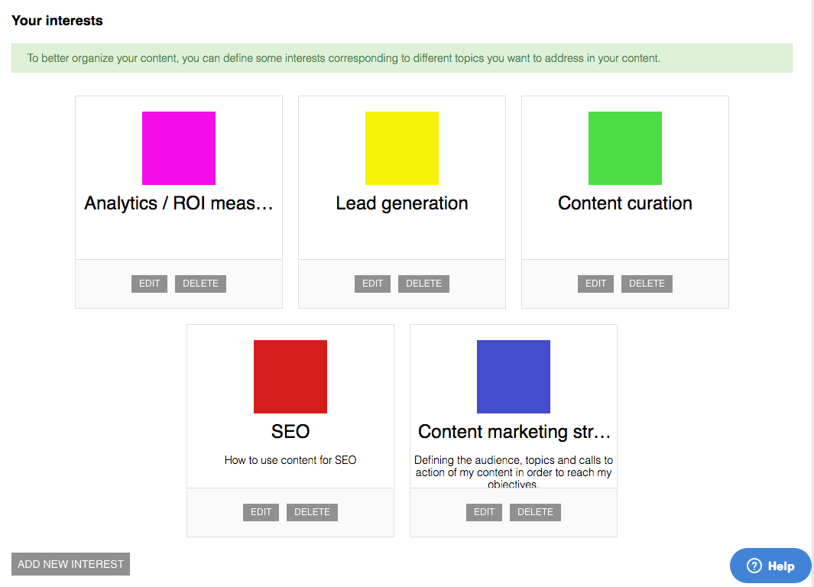This screenshot has width=814, height=587.
Task: Edit the Content marketing strategy interest
Action: pos(485,512)
